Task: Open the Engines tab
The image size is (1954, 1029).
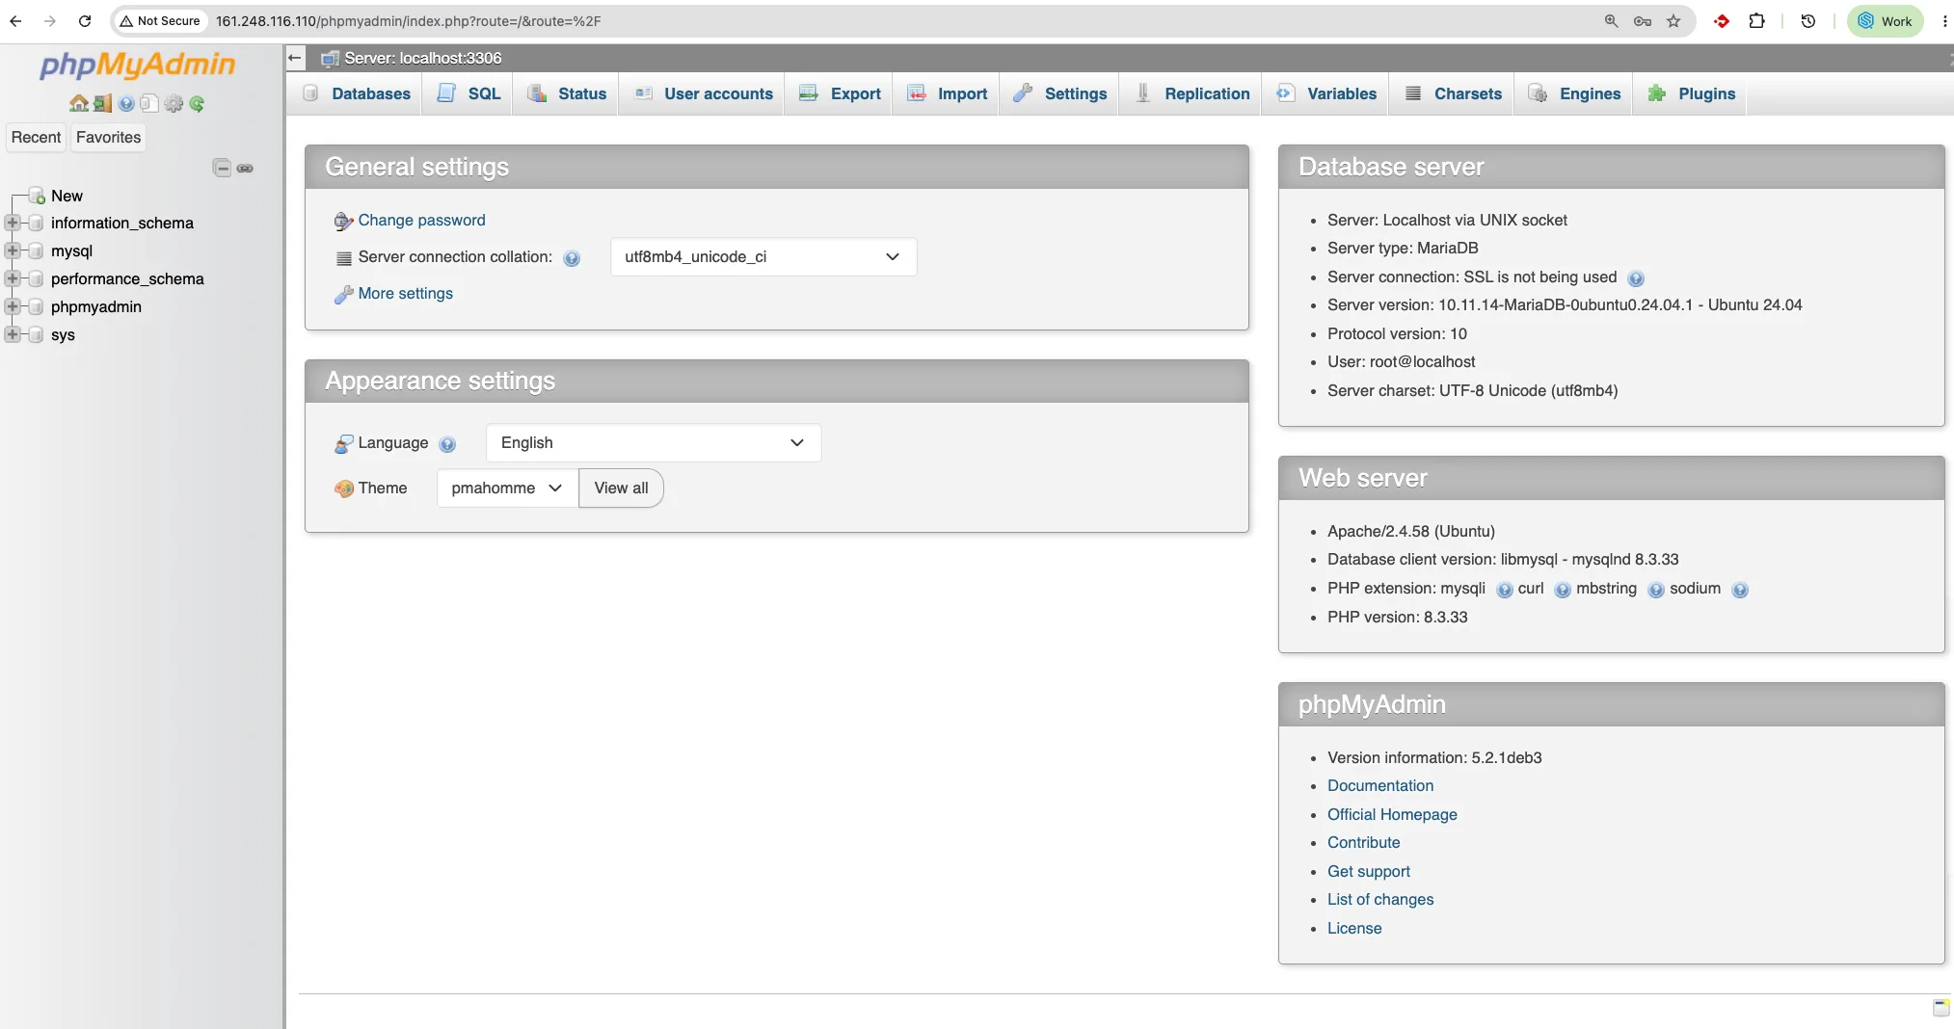Action: pos(1575,93)
